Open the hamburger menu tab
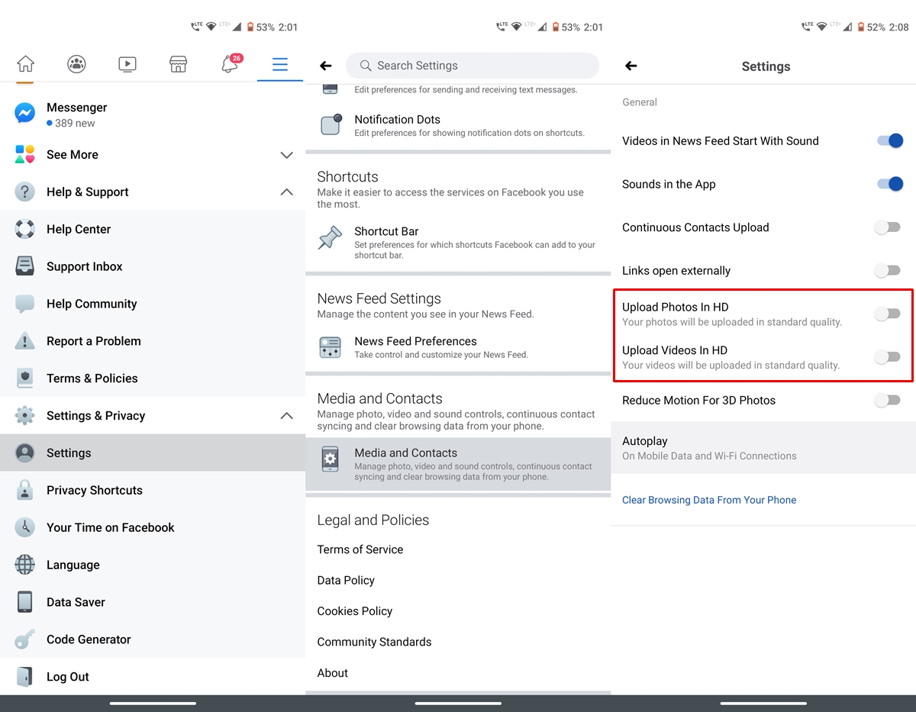Screen dimensions: 916x712 click(x=280, y=64)
